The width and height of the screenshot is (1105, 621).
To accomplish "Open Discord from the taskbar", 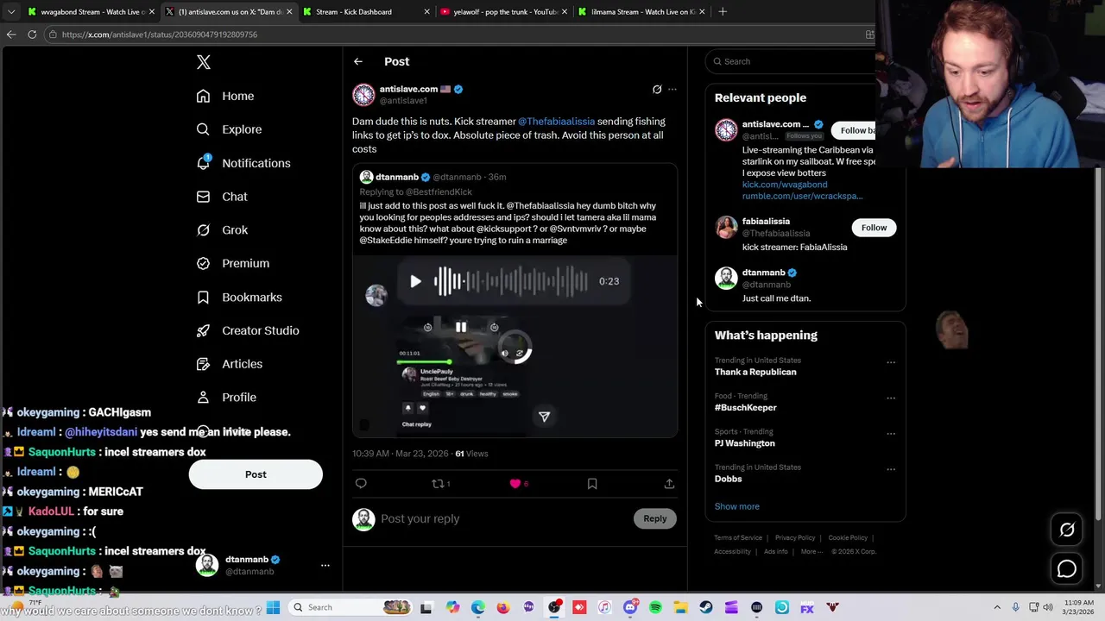I will (x=630, y=607).
